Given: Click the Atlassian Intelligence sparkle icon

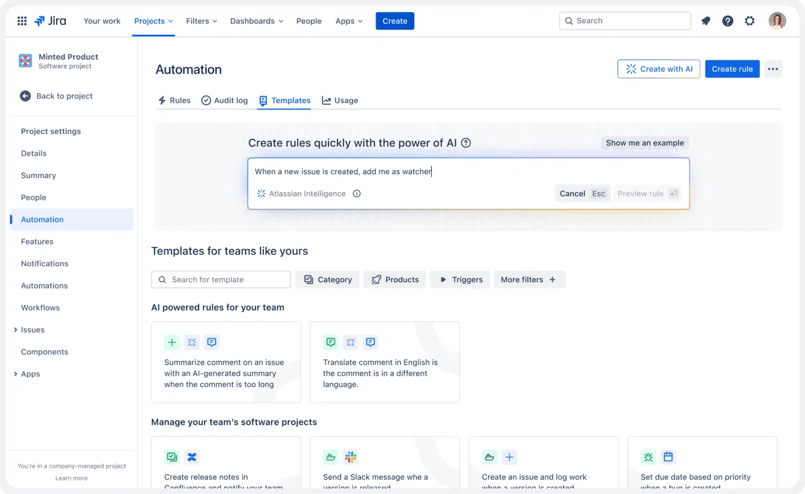Looking at the screenshot, I should point(261,194).
